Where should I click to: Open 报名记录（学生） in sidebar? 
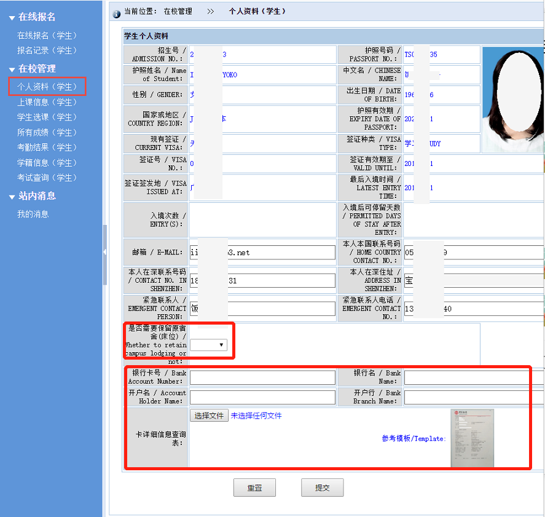[x=47, y=50]
